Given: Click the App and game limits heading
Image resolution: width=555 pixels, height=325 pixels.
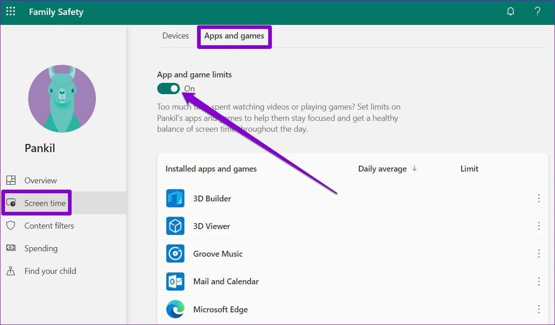Looking at the screenshot, I should click(x=194, y=75).
